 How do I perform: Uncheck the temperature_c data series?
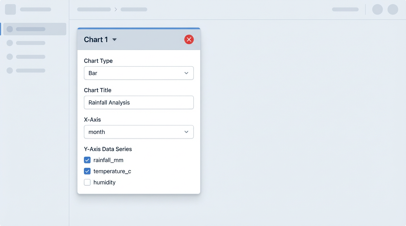point(87,171)
